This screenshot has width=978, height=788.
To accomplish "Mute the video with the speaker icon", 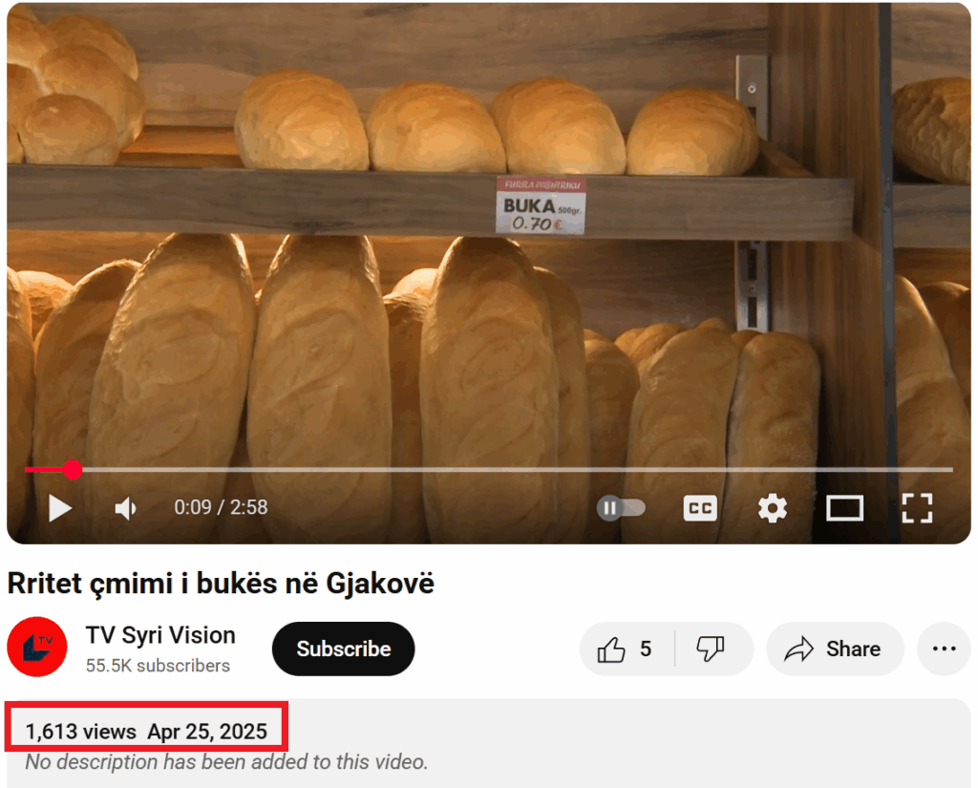I will coord(126,508).
